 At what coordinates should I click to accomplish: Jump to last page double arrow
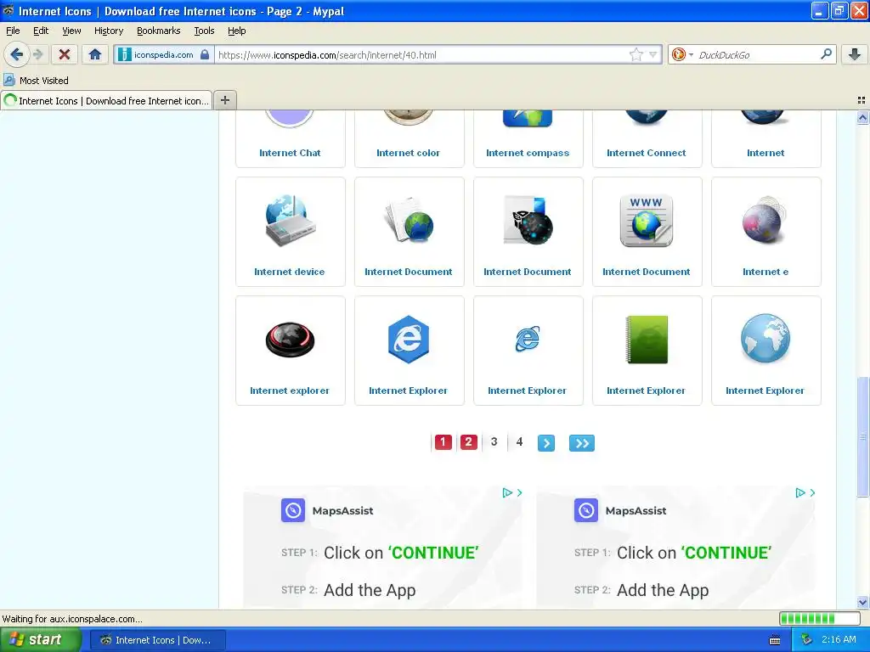pos(581,443)
